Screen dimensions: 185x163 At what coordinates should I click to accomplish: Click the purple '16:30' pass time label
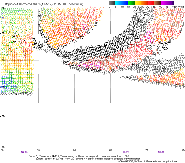pyautogui.click(x=161, y=152)
